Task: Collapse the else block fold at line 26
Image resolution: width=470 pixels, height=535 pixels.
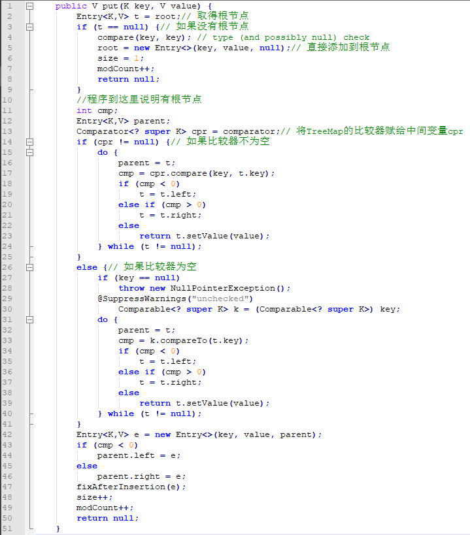Action: tap(30, 268)
